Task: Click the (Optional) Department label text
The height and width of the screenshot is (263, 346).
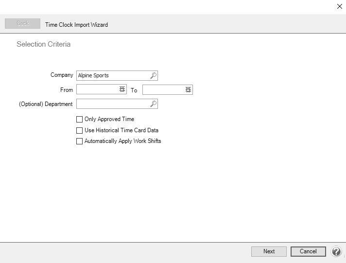Action: pos(46,104)
